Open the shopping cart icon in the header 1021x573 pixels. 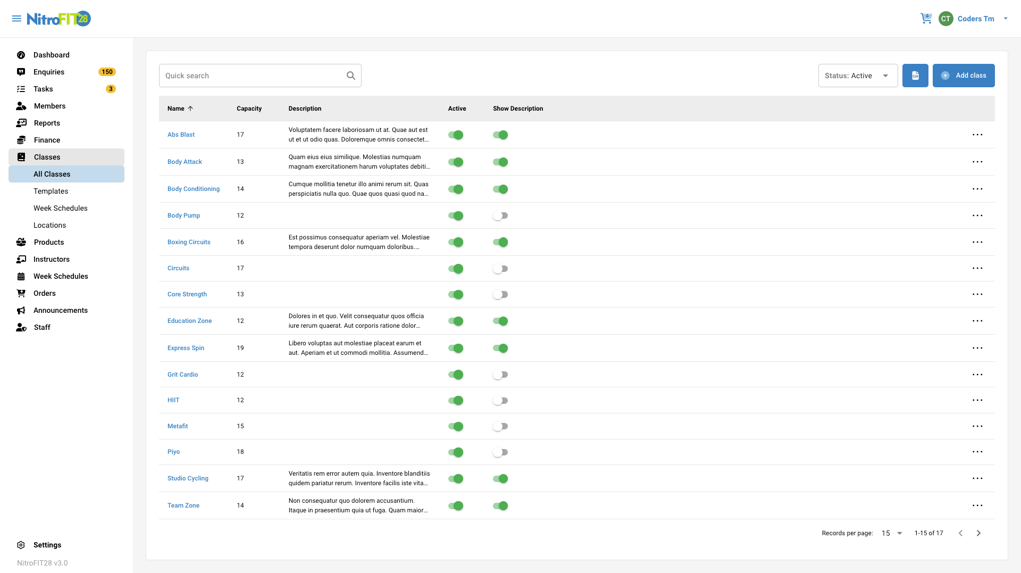point(926,18)
